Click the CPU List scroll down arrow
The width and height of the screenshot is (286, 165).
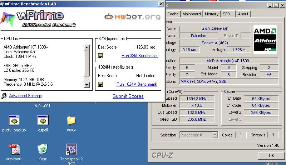point(87,85)
